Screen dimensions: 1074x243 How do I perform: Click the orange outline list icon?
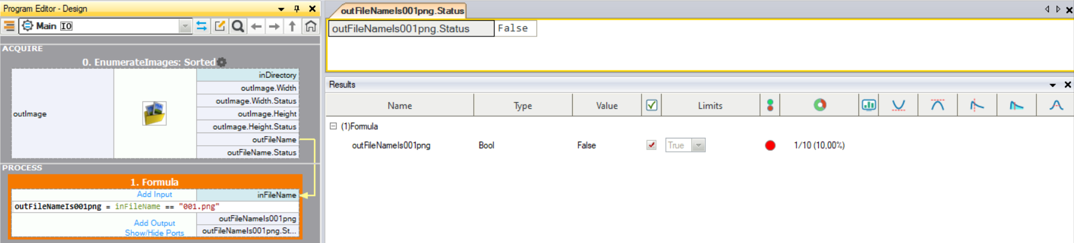[x=9, y=26]
